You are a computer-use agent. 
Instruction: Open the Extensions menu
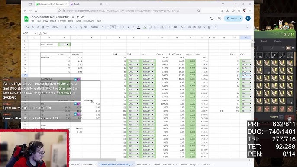[x=88, y=21]
